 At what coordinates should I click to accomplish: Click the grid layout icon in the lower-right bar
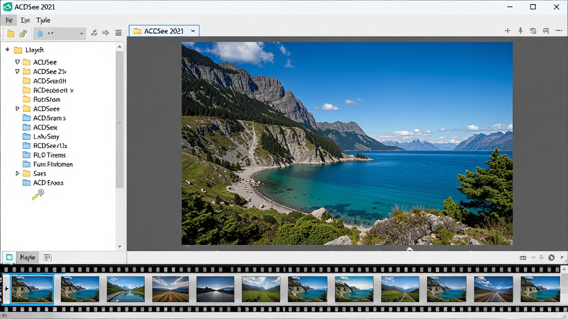(523, 258)
